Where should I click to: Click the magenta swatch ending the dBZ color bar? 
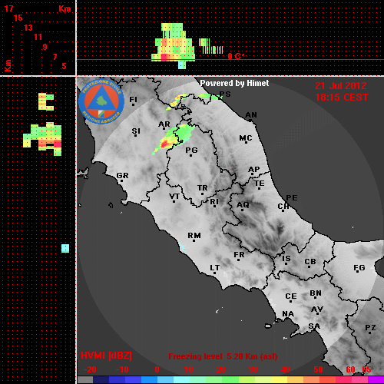click(376, 379)
